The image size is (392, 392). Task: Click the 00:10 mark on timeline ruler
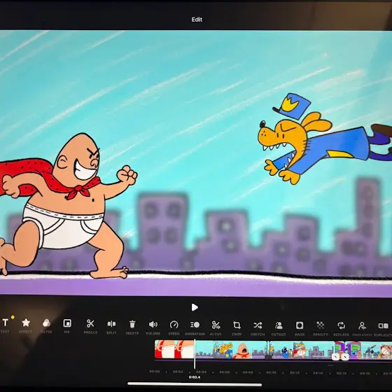(271, 372)
